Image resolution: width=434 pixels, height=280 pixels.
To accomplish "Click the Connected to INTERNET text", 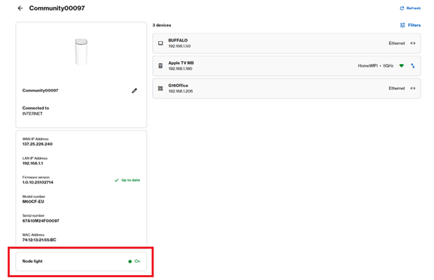I will (x=35, y=111).
